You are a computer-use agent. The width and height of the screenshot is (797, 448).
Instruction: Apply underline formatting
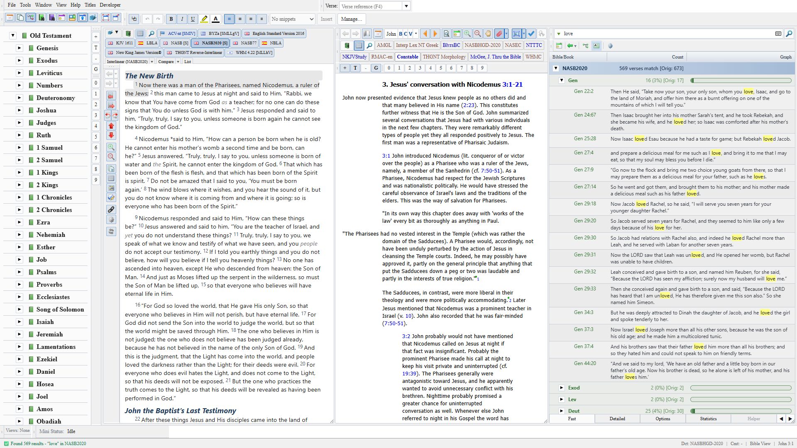[x=193, y=19]
